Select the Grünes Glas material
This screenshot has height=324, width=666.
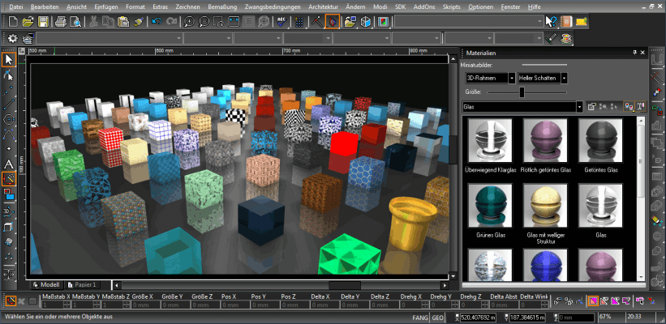490,211
